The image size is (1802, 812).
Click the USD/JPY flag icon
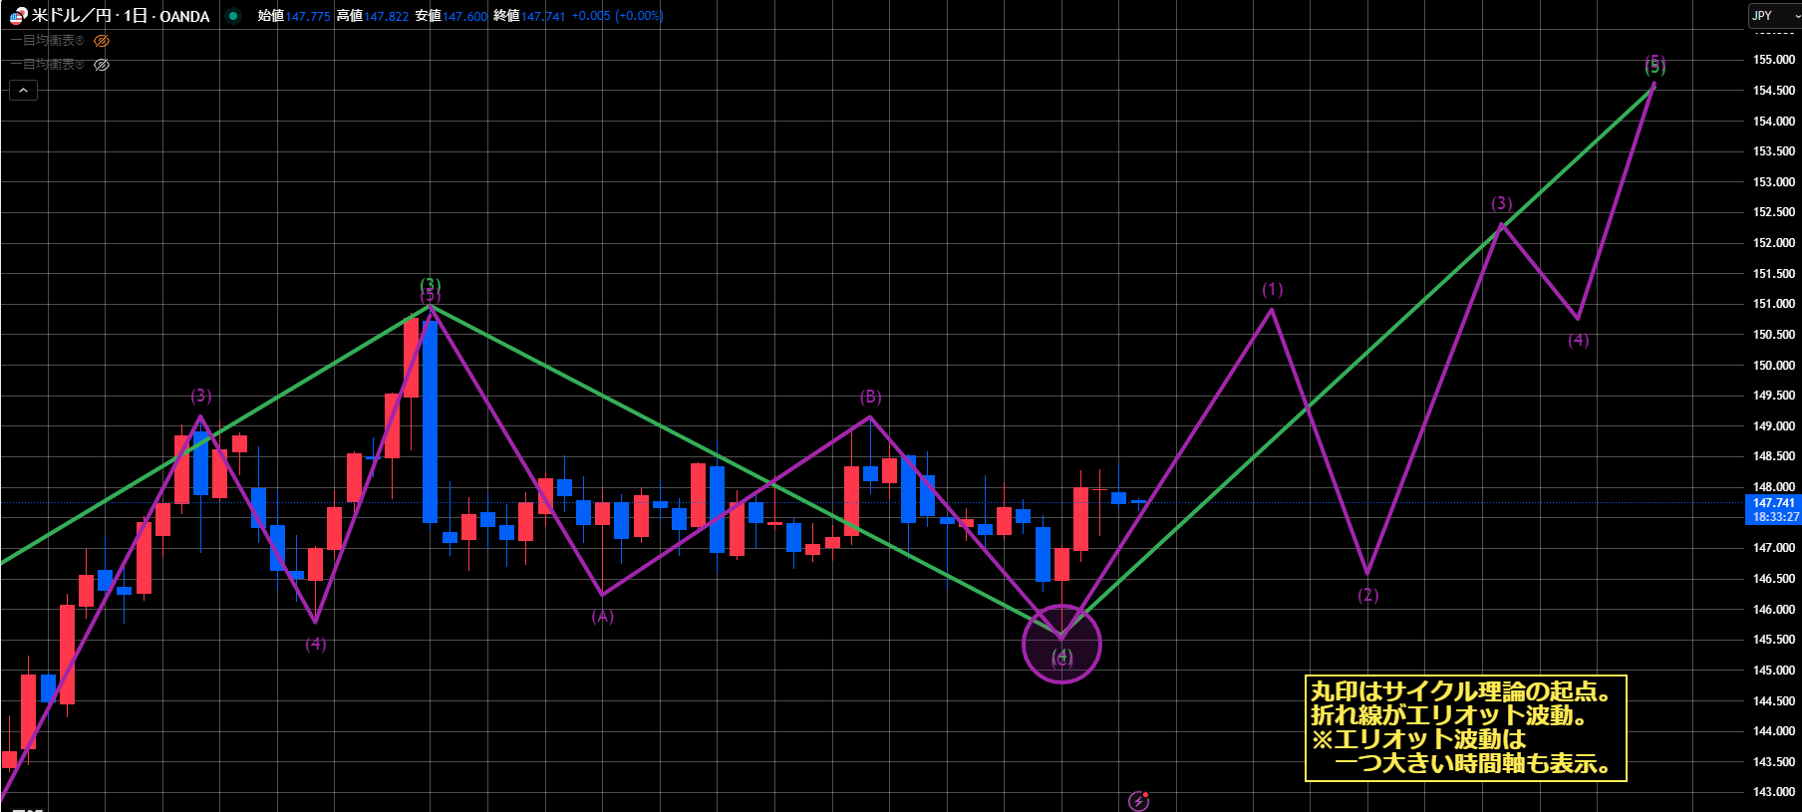point(18,16)
